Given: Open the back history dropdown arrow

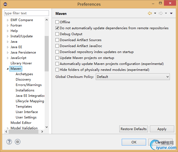Looking at the screenshot, I should pyautogui.click(x=155, y=13).
